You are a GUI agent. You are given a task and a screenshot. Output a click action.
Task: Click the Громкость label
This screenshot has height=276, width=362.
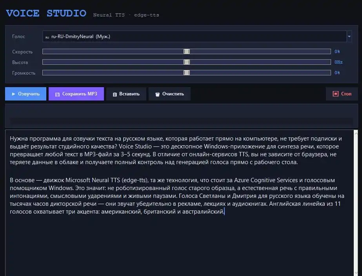pyautogui.click(x=24, y=73)
